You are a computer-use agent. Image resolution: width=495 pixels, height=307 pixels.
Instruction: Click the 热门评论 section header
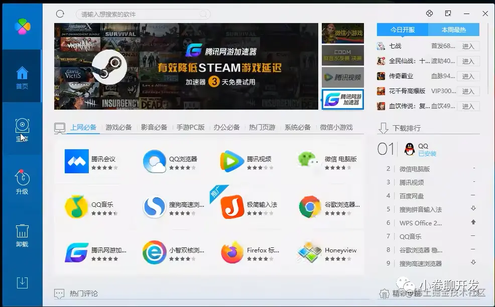tap(84, 293)
